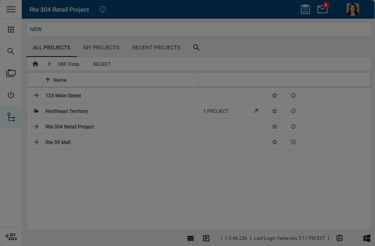Click the apps grid icon in sidebar
The image size is (375, 246).
click(x=11, y=30)
